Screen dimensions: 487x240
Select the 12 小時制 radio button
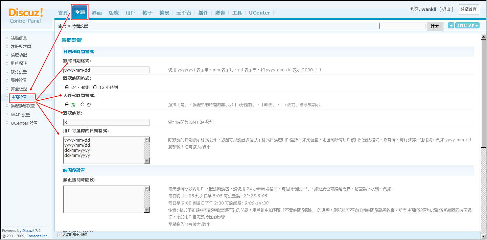(x=95, y=87)
